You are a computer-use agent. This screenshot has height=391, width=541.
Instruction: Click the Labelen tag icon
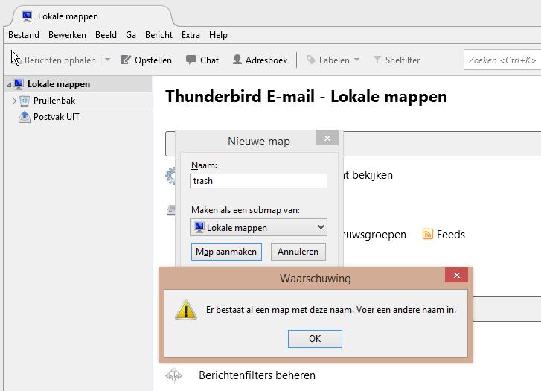tap(311, 60)
